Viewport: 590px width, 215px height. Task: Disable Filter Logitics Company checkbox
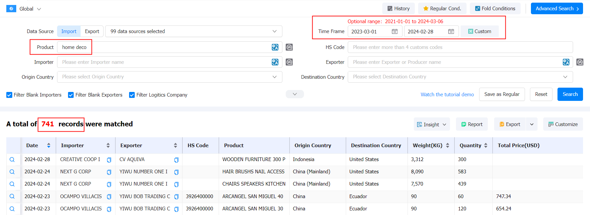click(132, 95)
